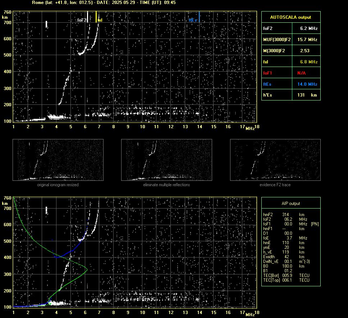
Task: Click the h_vE 119 km row
Action: 284,252
